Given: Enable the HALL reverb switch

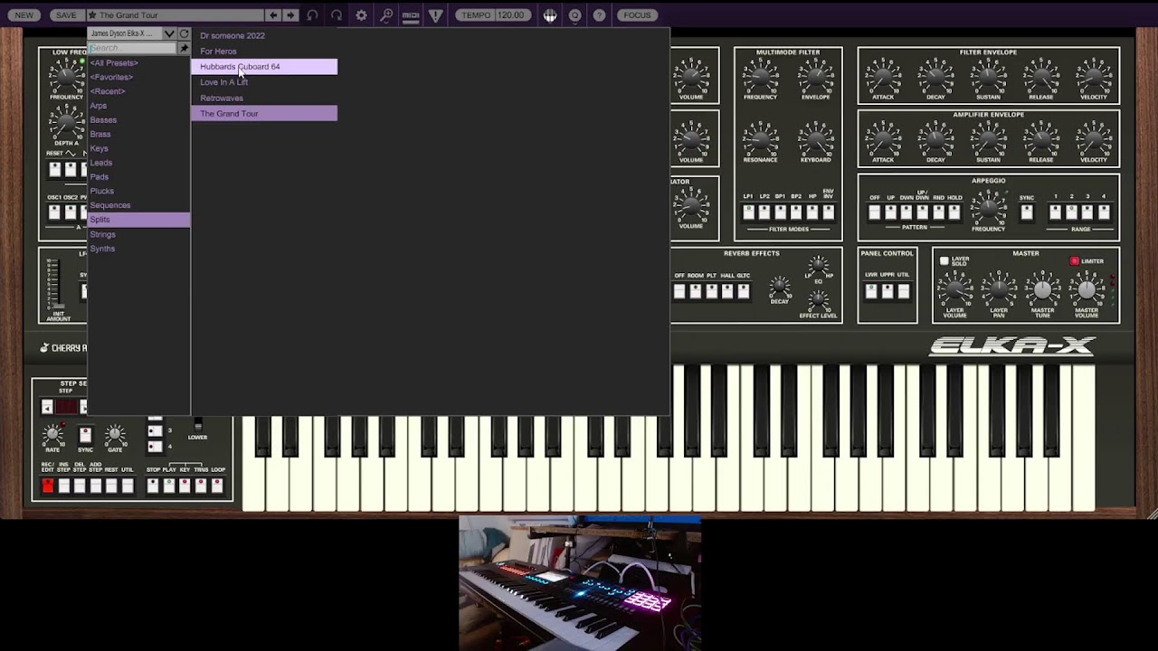Looking at the screenshot, I should [727, 291].
